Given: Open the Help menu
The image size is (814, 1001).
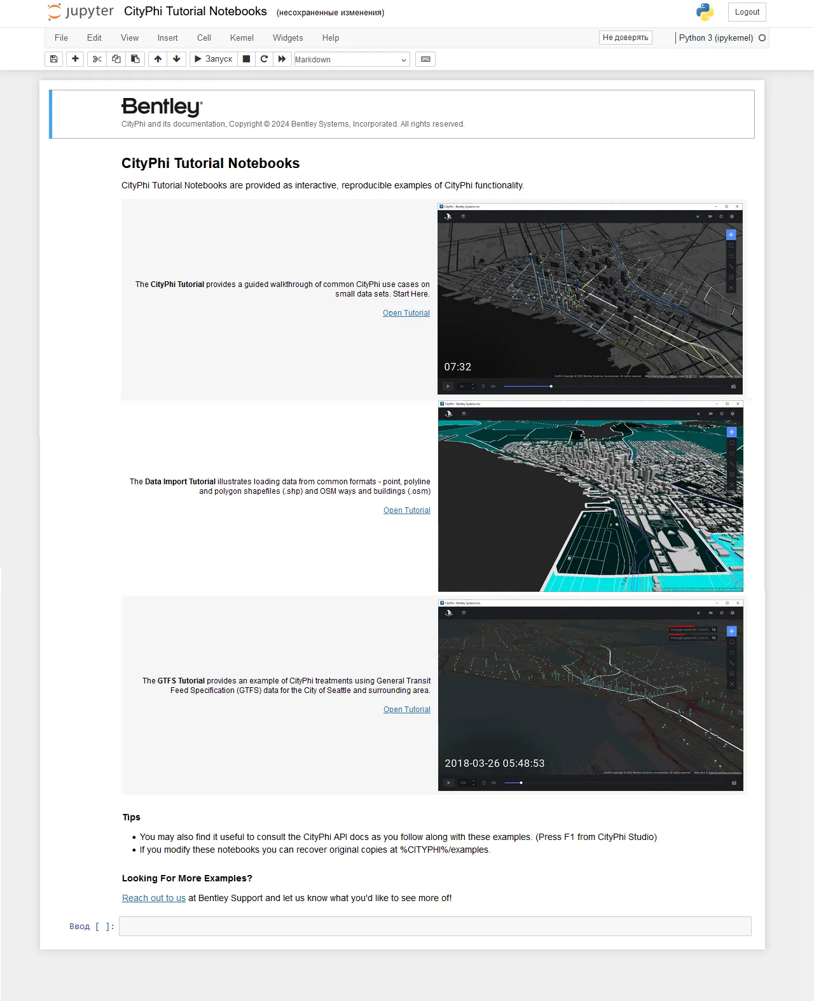Looking at the screenshot, I should (331, 38).
